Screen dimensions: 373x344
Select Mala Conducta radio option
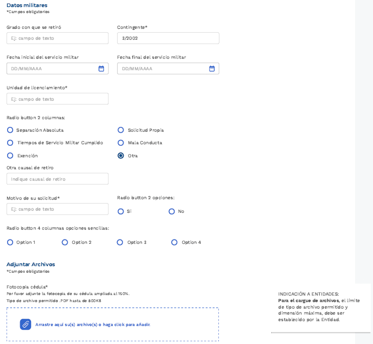click(x=121, y=143)
